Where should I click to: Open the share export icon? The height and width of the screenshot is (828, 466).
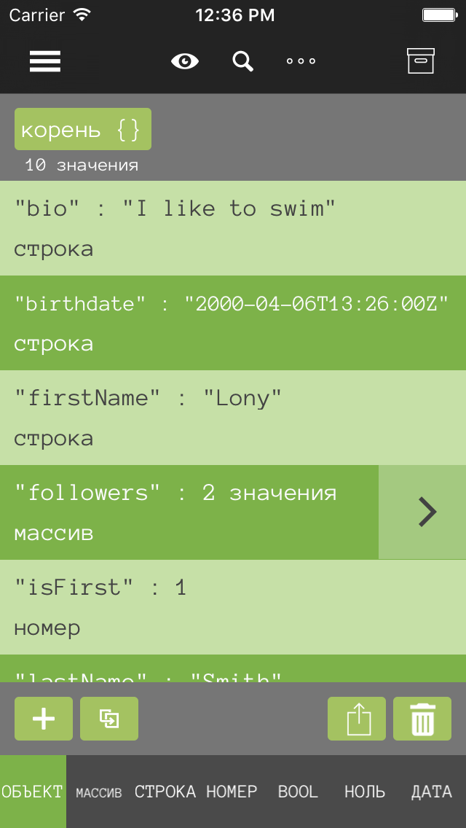[x=356, y=719]
